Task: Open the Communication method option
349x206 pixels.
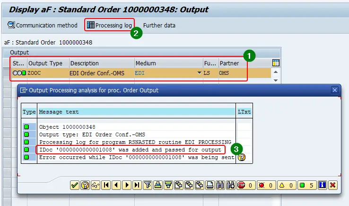Action: point(43,25)
